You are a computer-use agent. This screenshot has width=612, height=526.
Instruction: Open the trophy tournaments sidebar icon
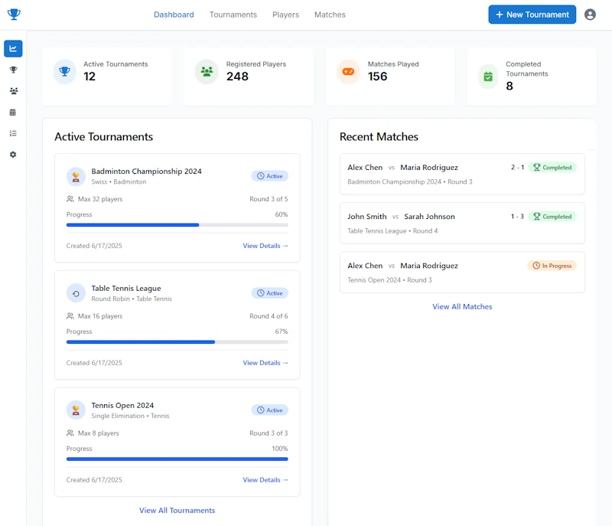click(13, 70)
